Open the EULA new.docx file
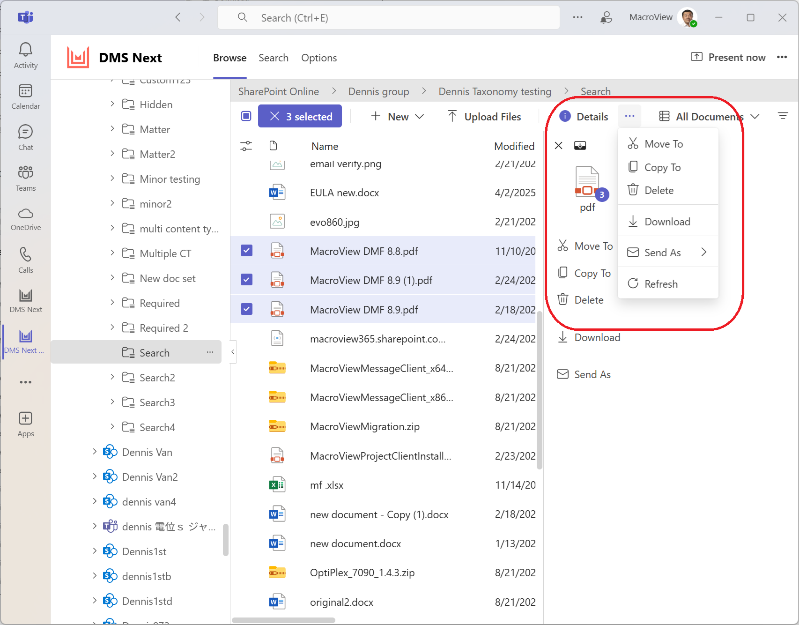Viewport: 799px width, 625px height. (344, 193)
